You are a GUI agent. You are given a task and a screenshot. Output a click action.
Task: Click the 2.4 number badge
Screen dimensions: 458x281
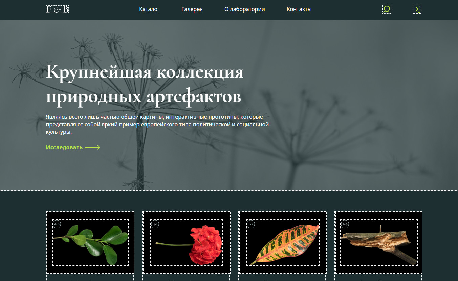point(57,224)
